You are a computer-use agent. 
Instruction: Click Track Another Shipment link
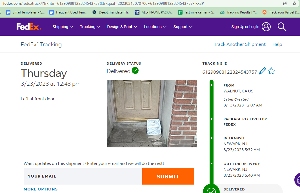[239, 44]
